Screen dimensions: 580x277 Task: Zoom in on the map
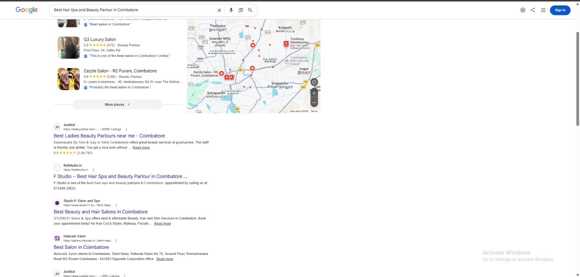[314, 93]
